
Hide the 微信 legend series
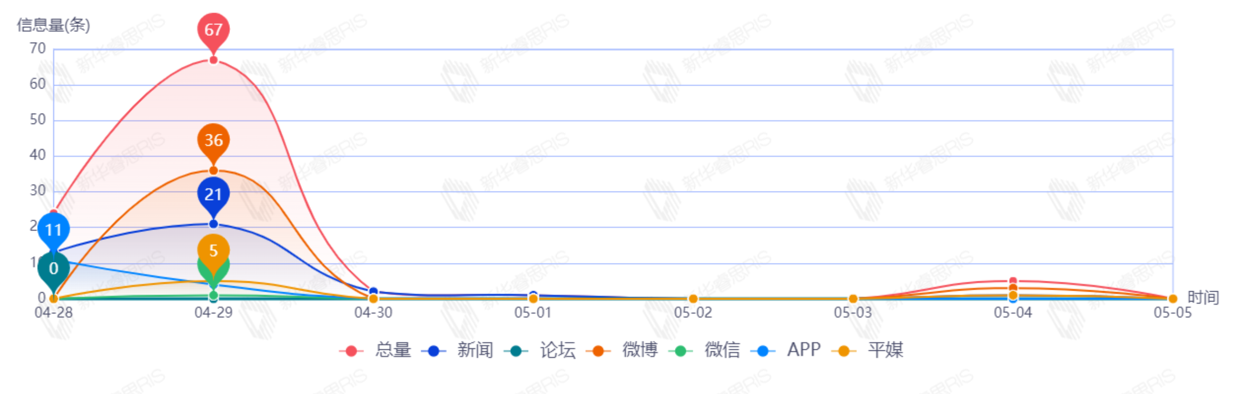[705, 350]
